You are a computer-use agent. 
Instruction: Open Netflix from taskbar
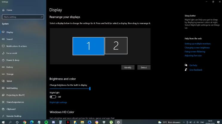(x=68, y=122)
